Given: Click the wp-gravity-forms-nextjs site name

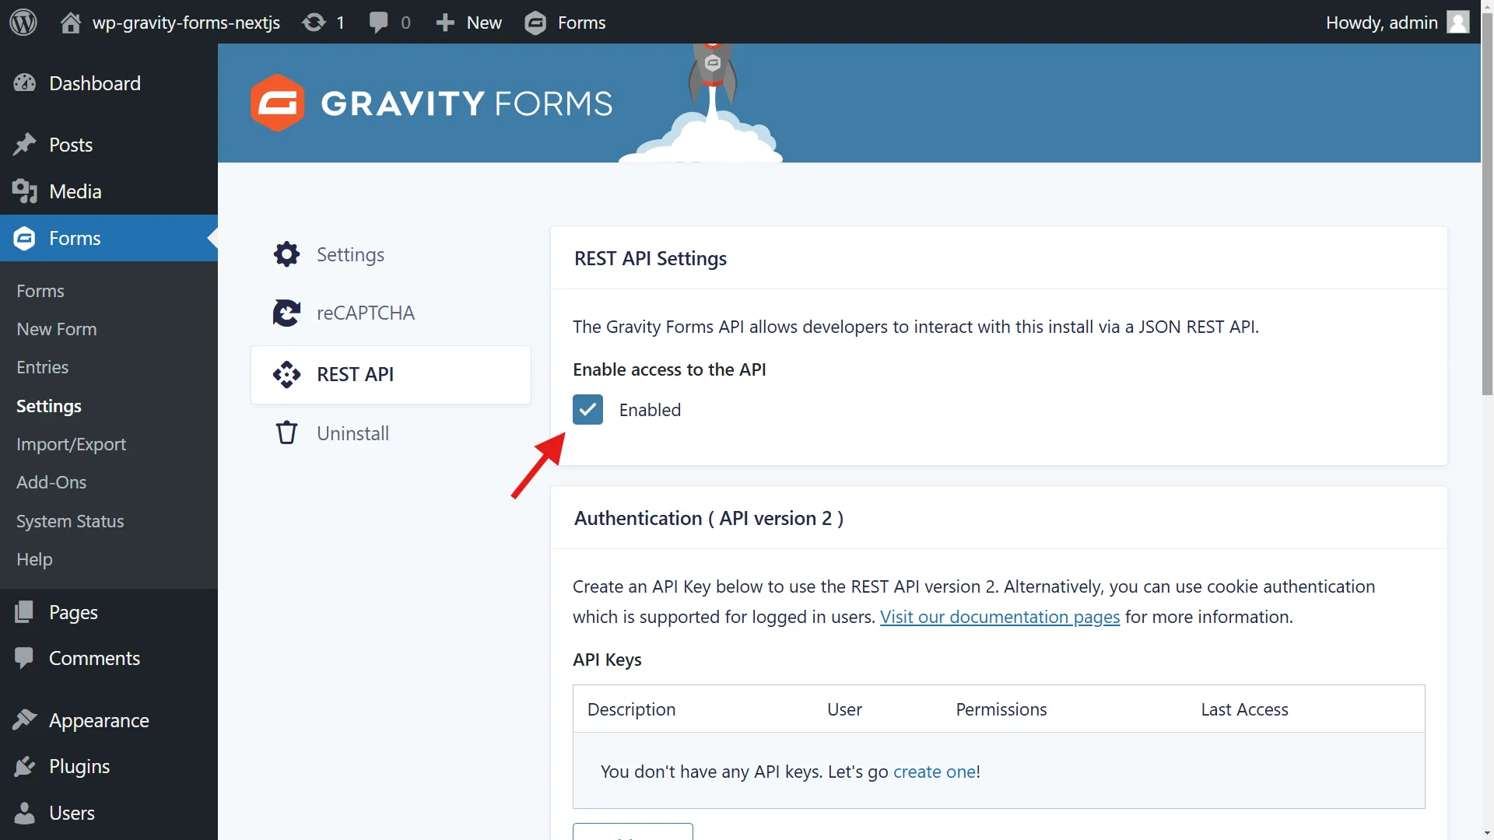Looking at the screenshot, I should (x=186, y=23).
